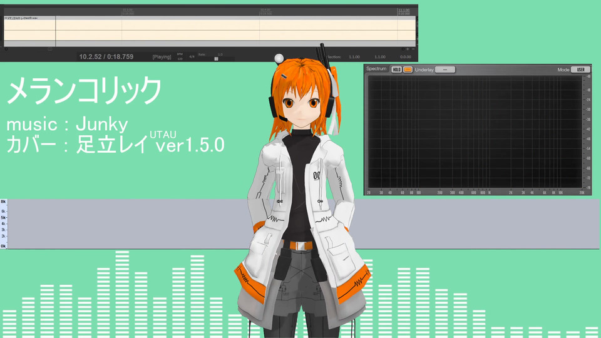The width and height of the screenshot is (601, 338).
Task: Click the selection length value 0.0.00
Action: 406,57
